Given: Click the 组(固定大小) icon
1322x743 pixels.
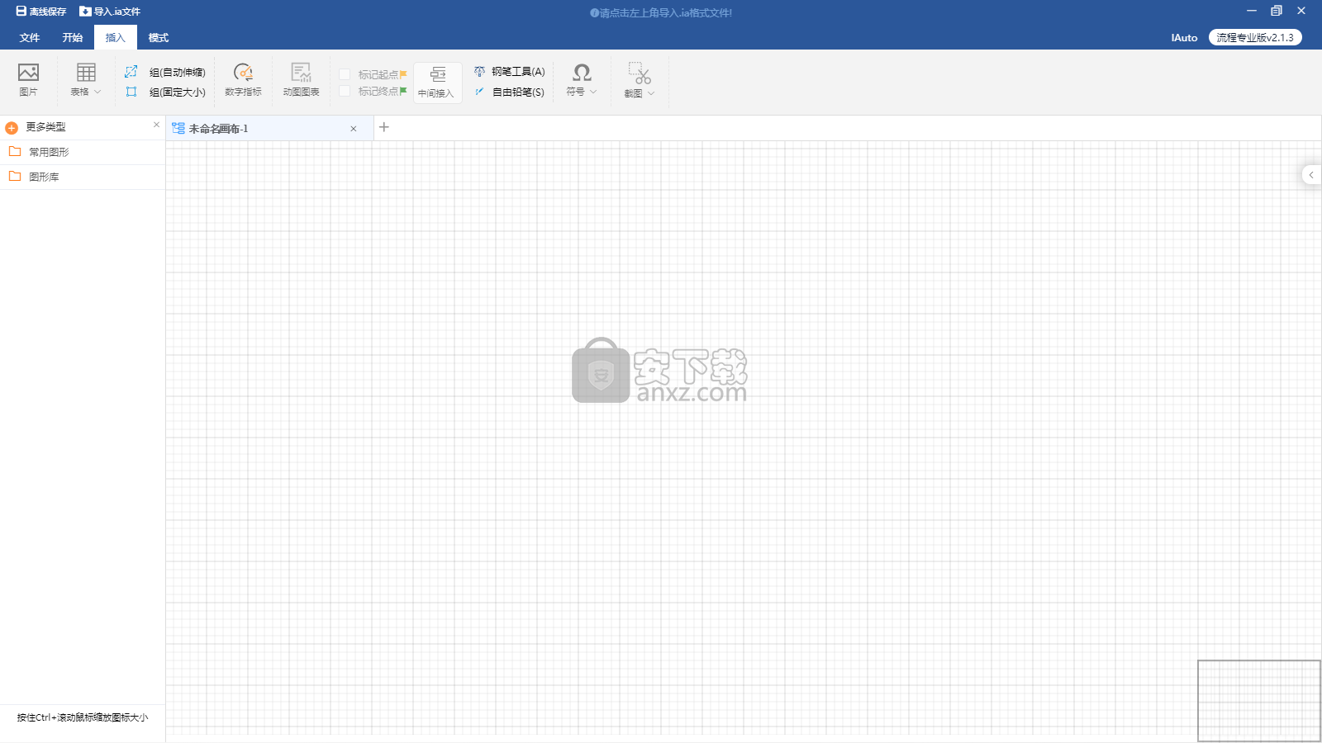Looking at the screenshot, I should [x=131, y=92].
